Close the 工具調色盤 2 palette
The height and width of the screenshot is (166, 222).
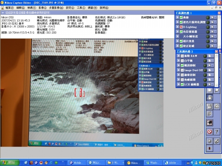coord(216,52)
